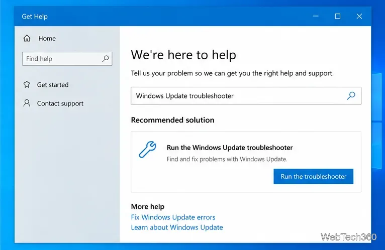Screen dimensions: 385x250
Task: Click the Run the Windows Update troubleshooter heading
Action: coord(230,148)
